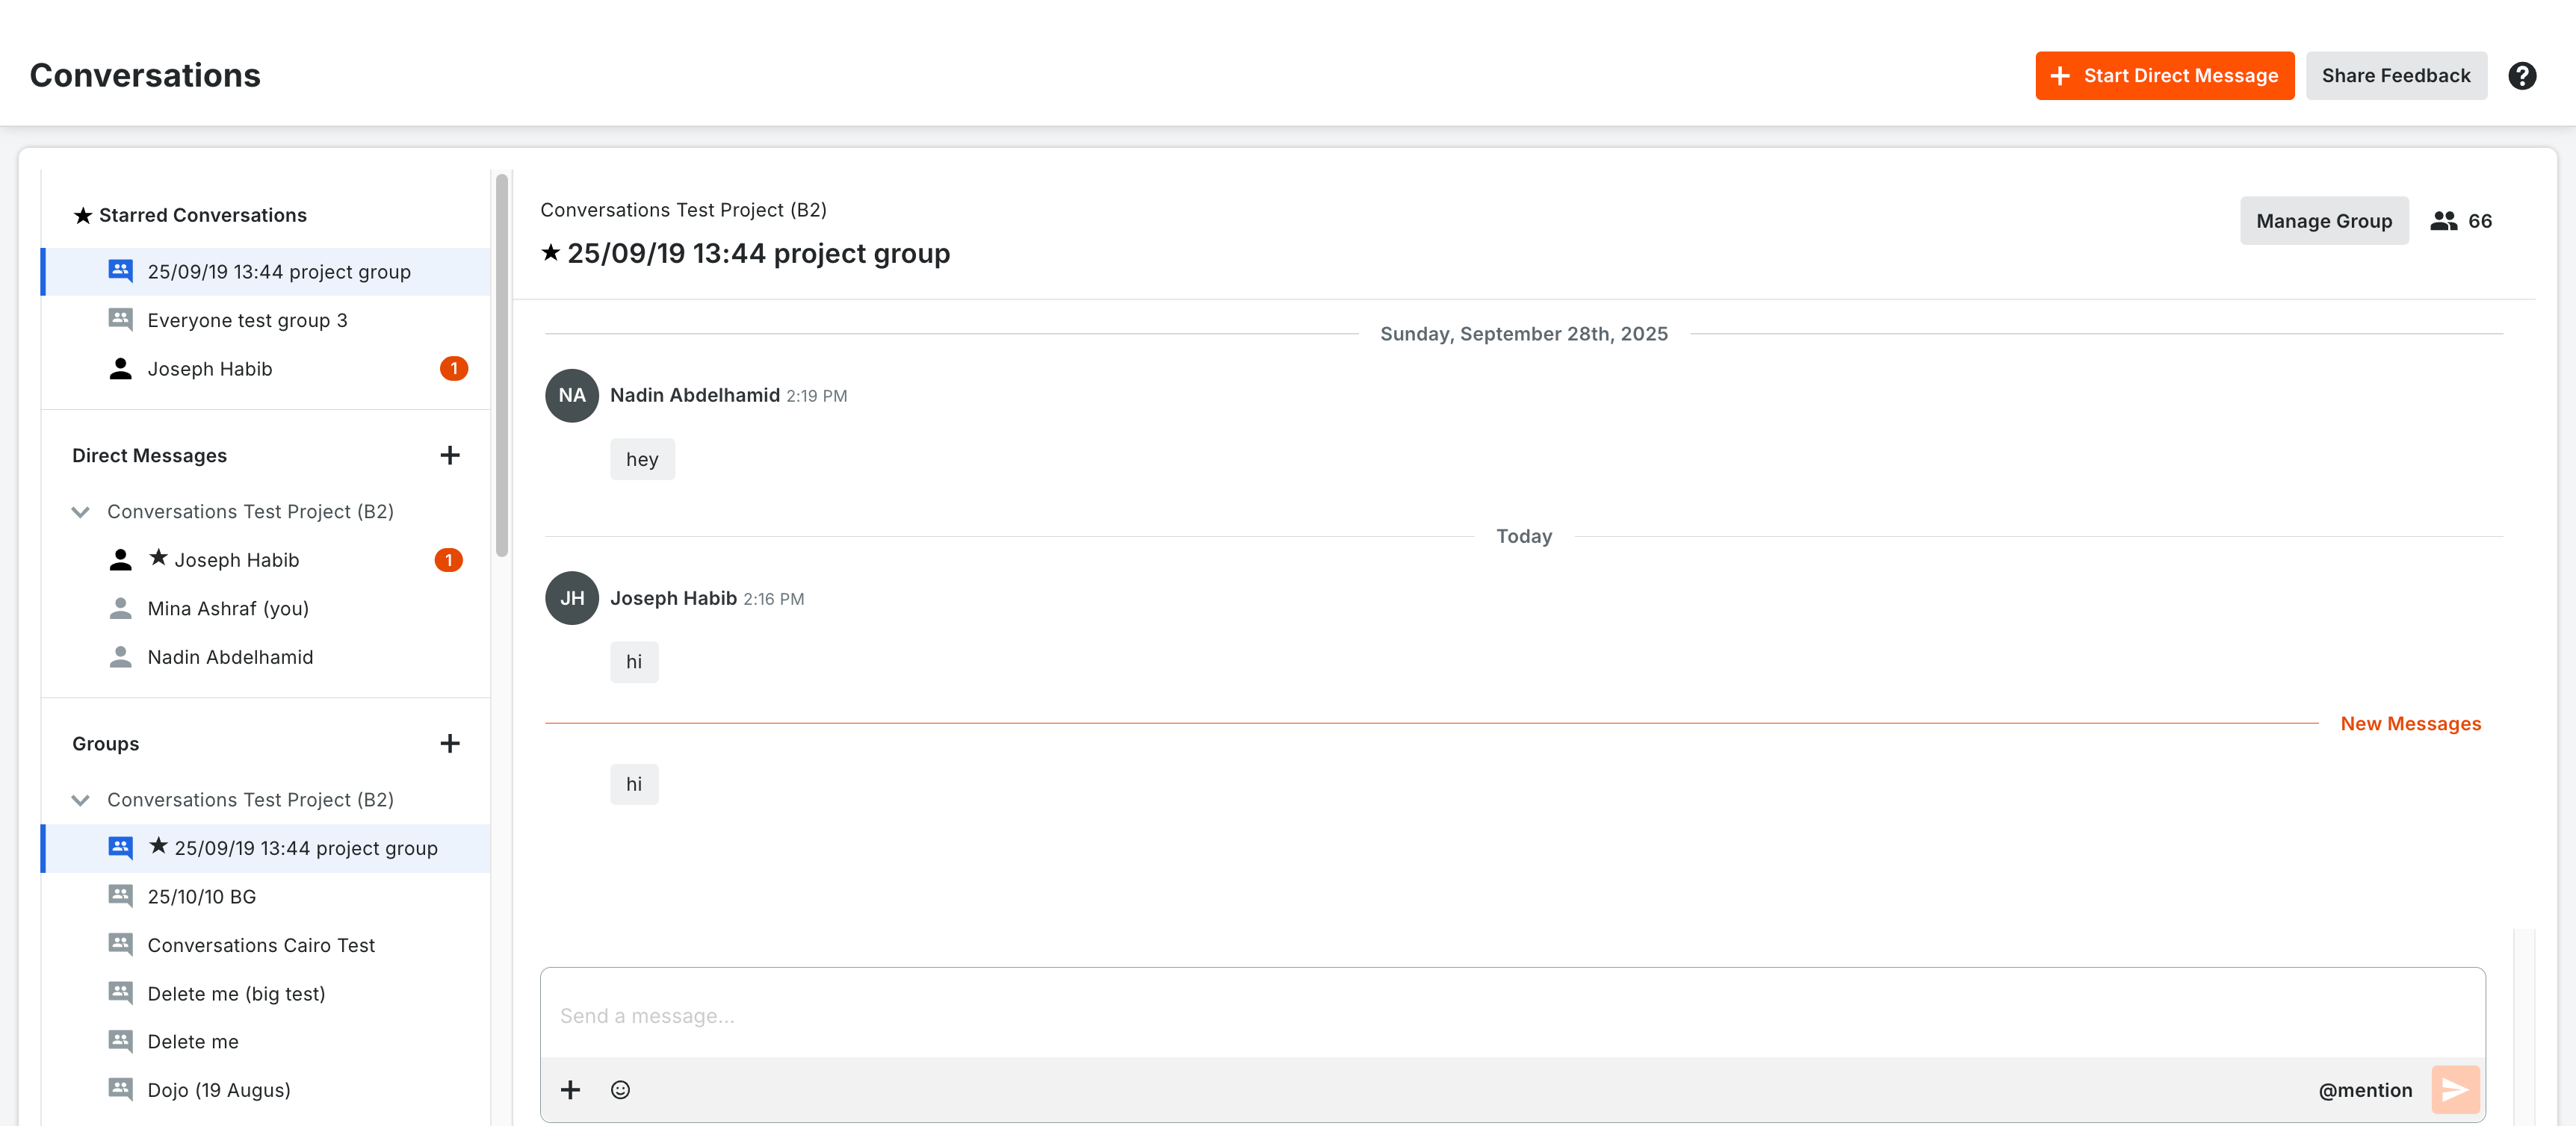This screenshot has width=2576, height=1126.
Task: Collapse Direct Messages Conversations Test Project section
Action: 81,511
